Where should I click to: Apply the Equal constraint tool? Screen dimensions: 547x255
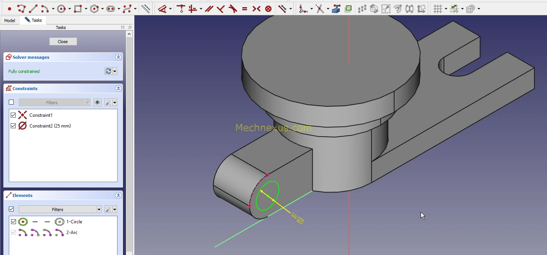245,8
